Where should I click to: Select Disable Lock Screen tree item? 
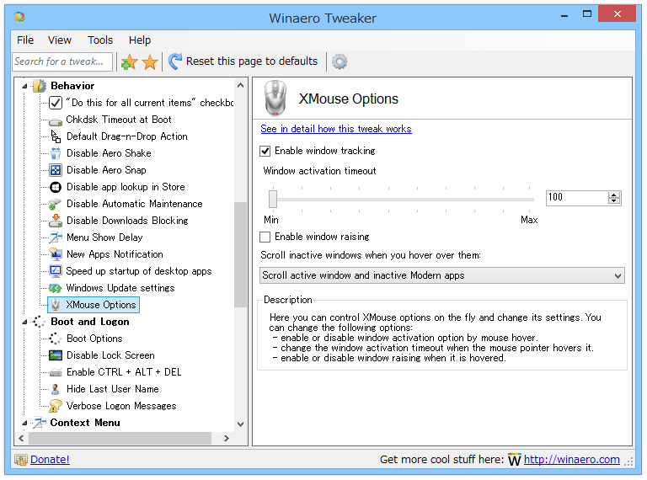[110, 355]
